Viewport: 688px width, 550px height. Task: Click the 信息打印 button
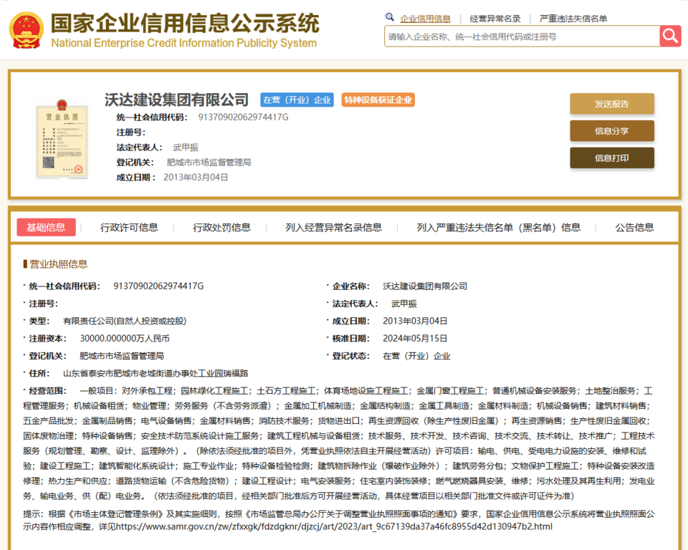[x=611, y=158]
